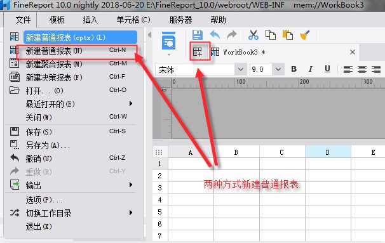Click the Preview report icon
385x243 pixels.
[169, 41]
